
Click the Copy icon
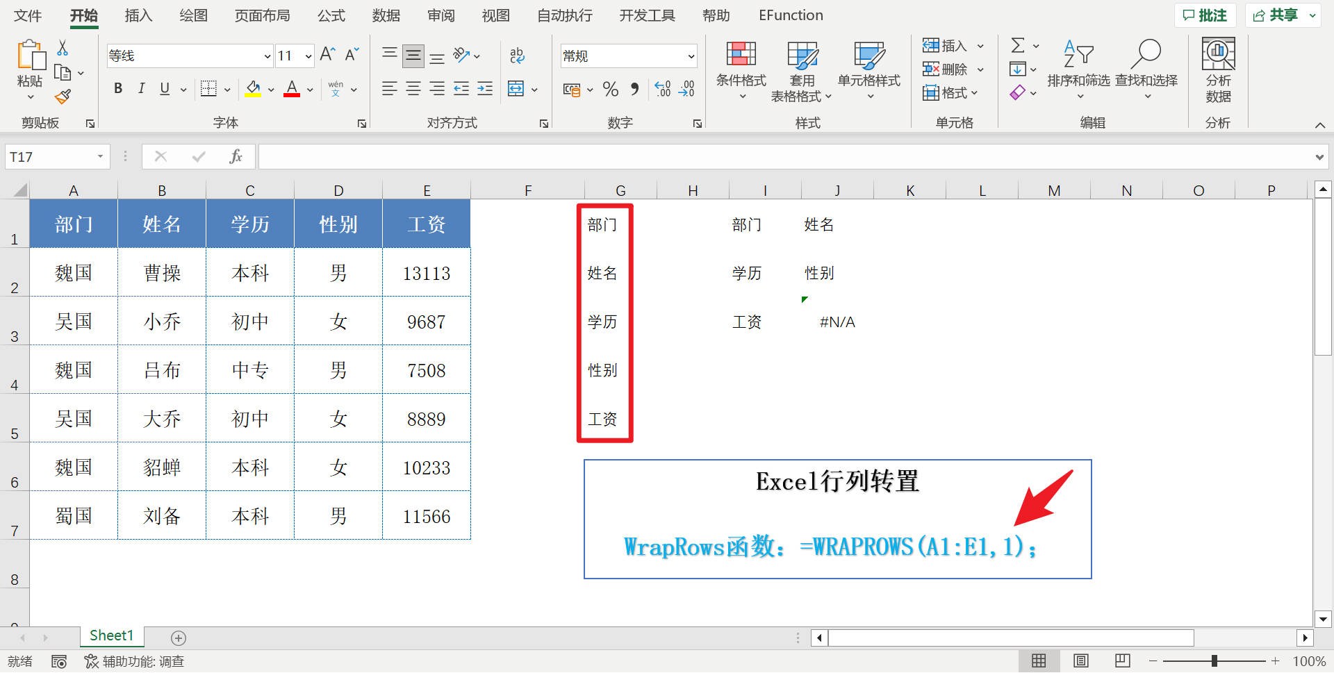click(x=63, y=72)
